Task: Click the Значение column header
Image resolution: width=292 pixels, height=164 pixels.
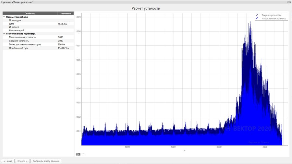Action: click(66, 13)
